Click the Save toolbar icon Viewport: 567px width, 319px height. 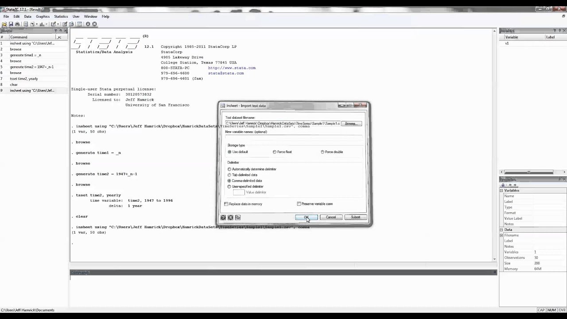pyautogui.click(x=11, y=24)
